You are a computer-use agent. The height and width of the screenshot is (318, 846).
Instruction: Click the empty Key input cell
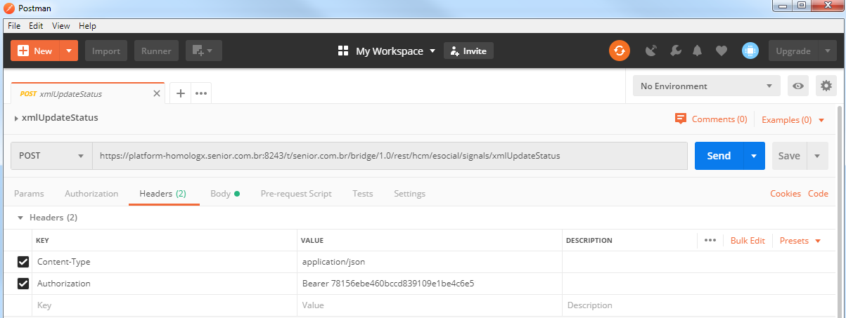click(x=165, y=305)
